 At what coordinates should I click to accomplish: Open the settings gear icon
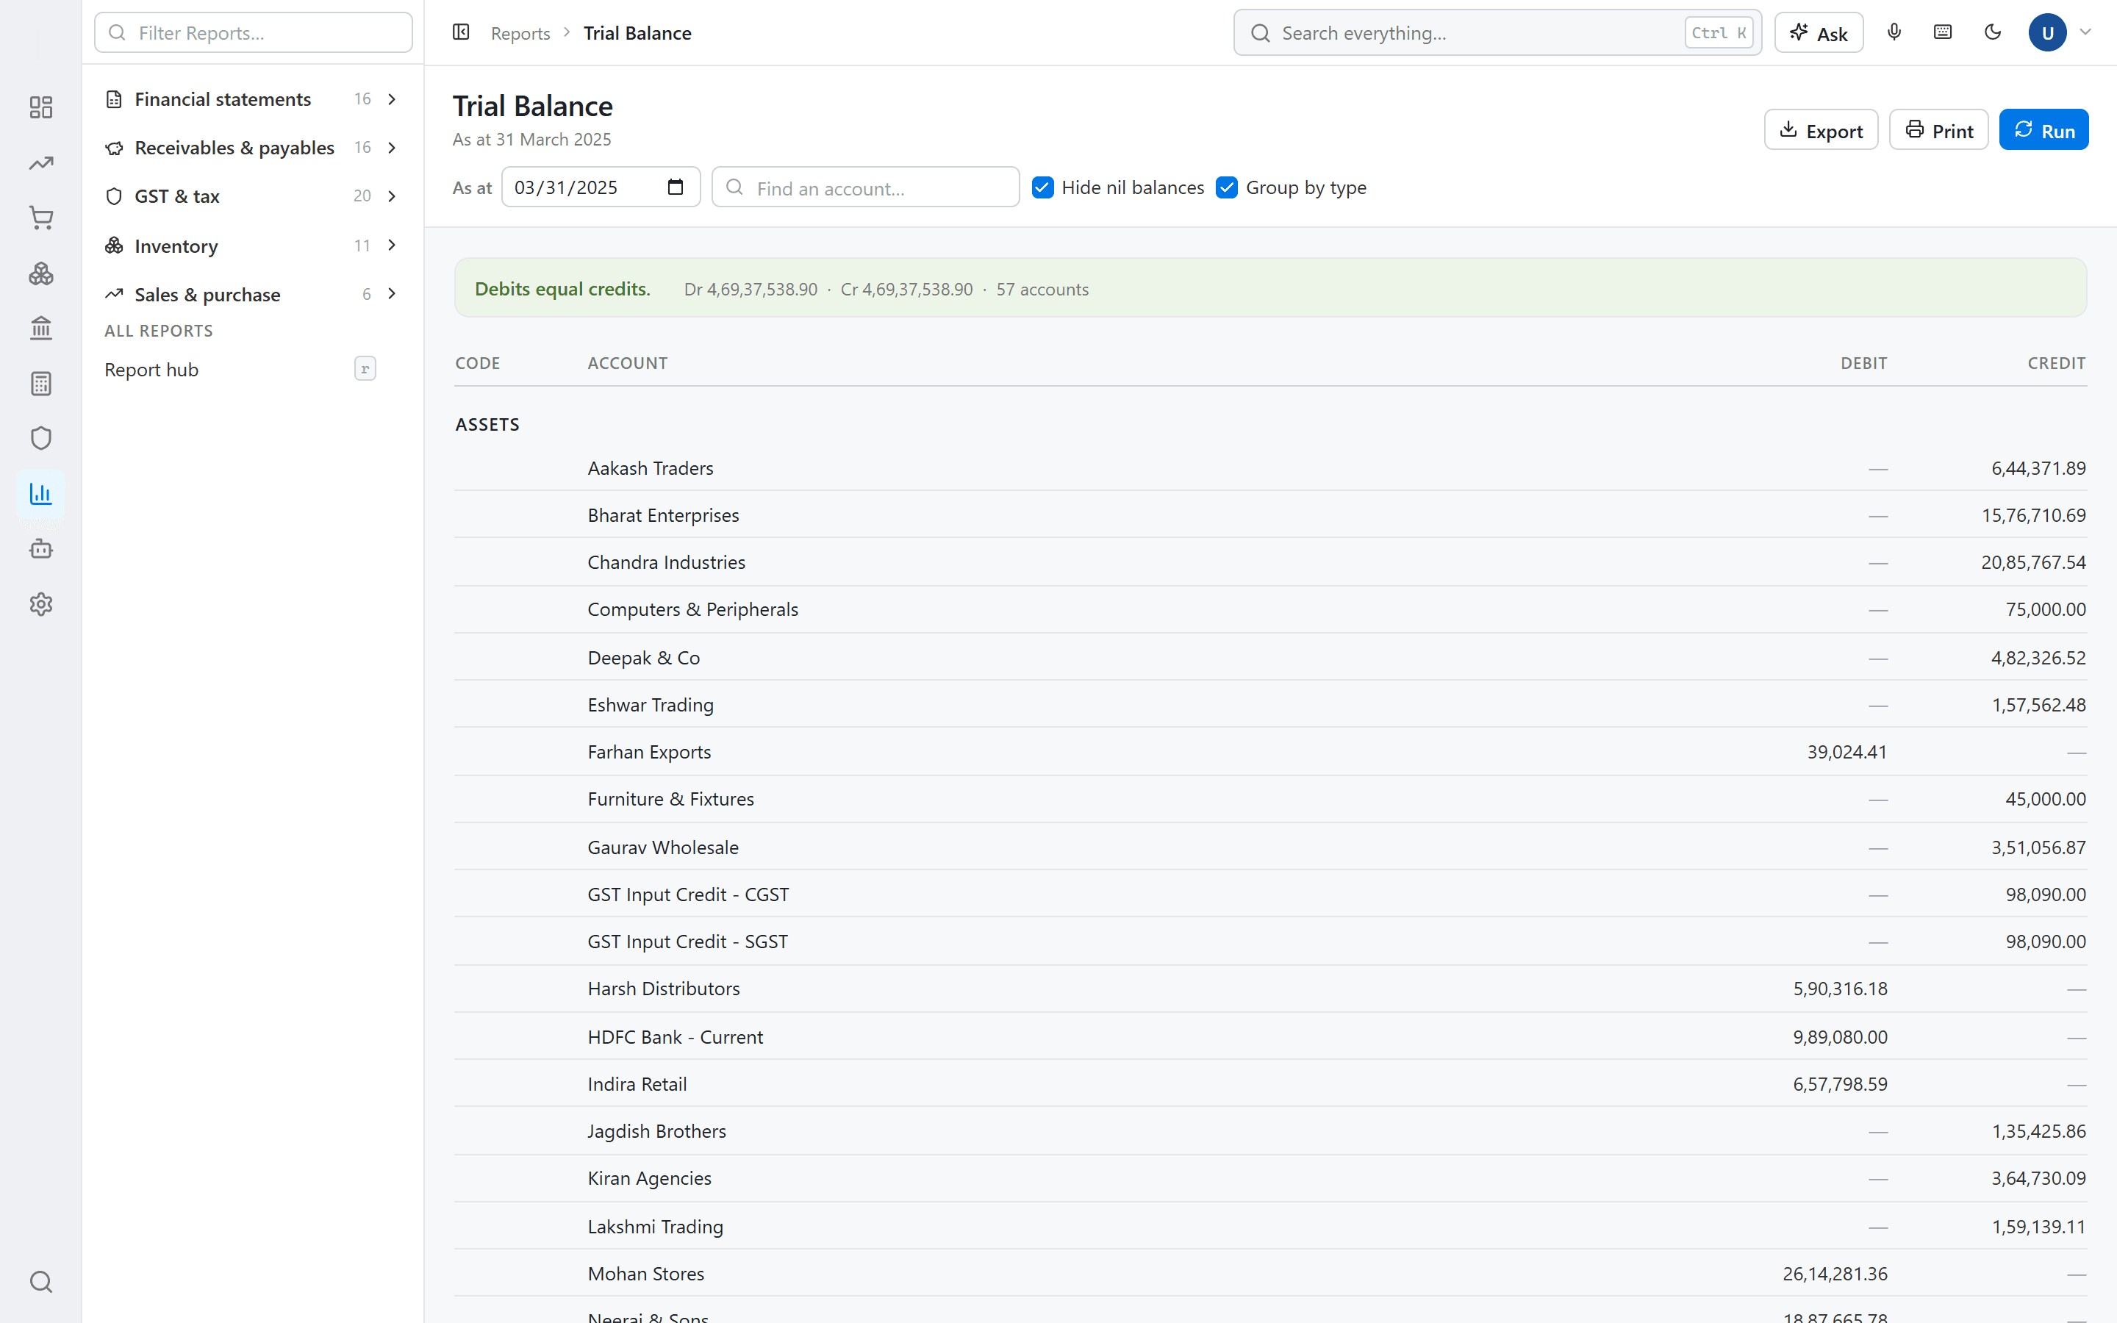pyautogui.click(x=41, y=605)
